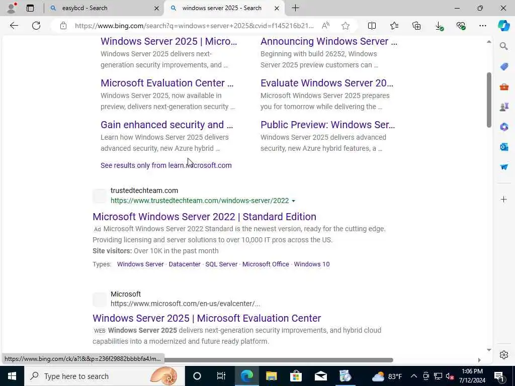Click the taskbar search box
The width and height of the screenshot is (515, 386).
[x=105, y=376]
